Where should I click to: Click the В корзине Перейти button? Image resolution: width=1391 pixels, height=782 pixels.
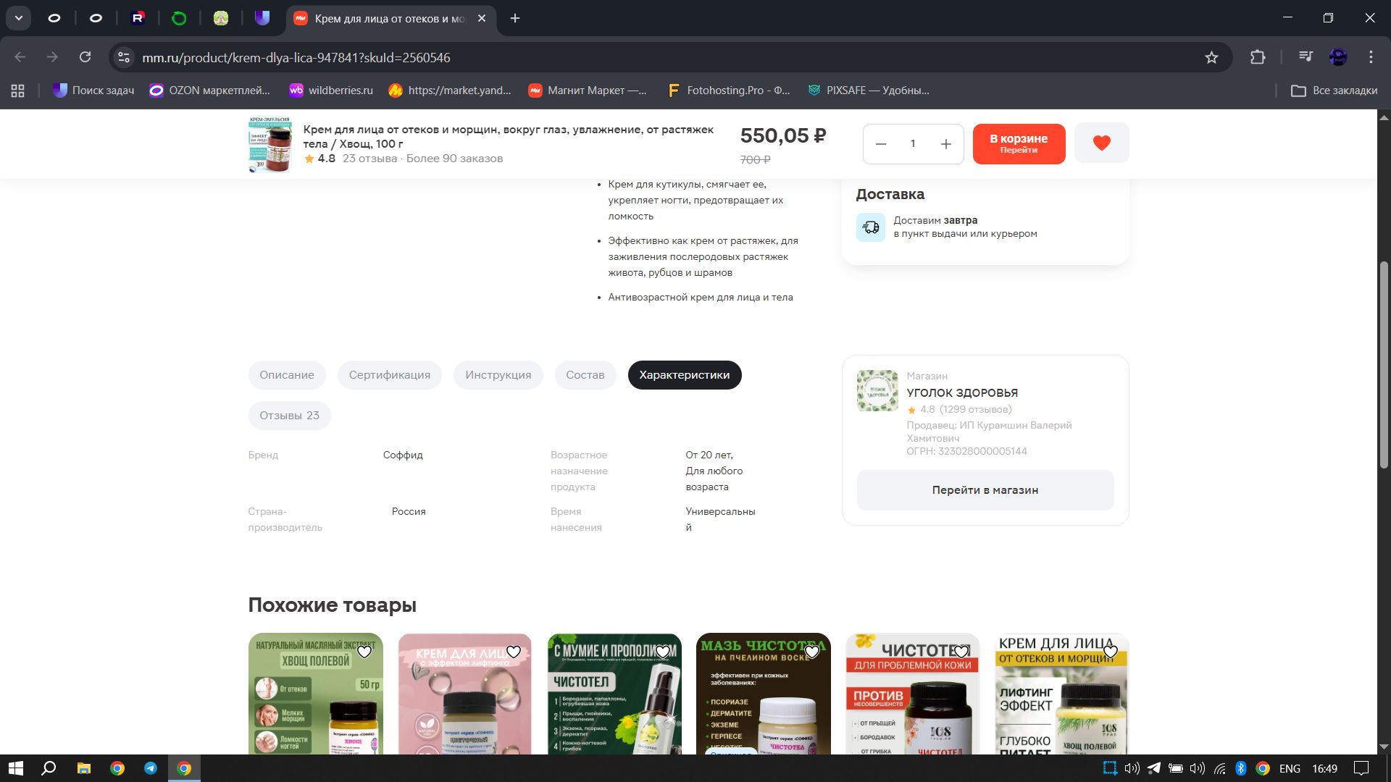(1019, 143)
